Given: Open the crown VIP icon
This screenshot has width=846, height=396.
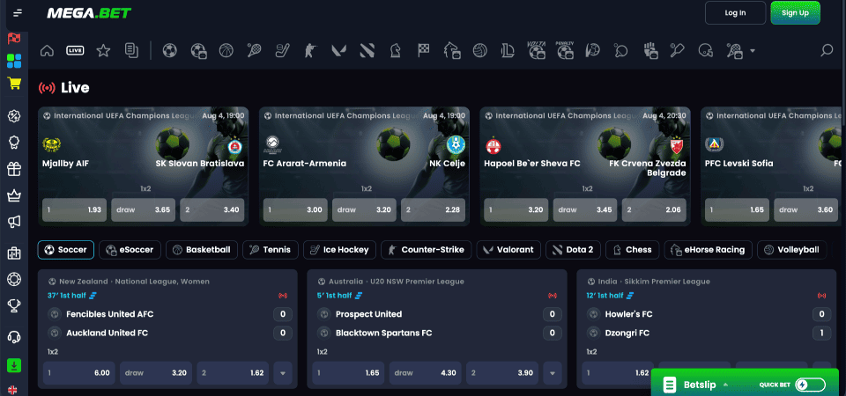Looking at the screenshot, I should tap(14, 195).
